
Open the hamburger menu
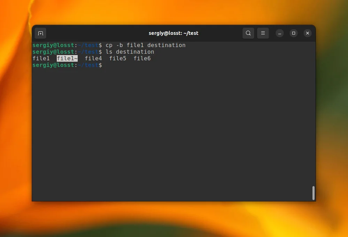pos(263,33)
